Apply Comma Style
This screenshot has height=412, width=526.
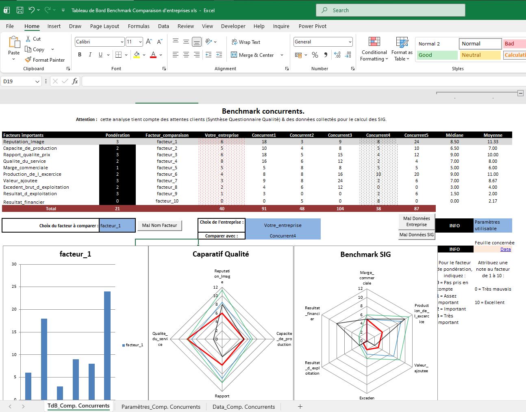(326, 55)
